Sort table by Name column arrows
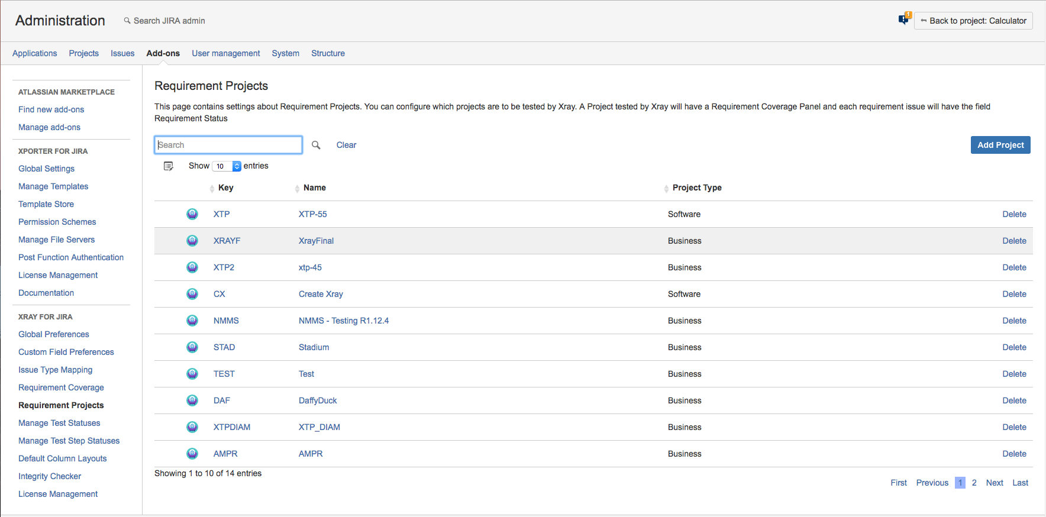 coord(297,189)
